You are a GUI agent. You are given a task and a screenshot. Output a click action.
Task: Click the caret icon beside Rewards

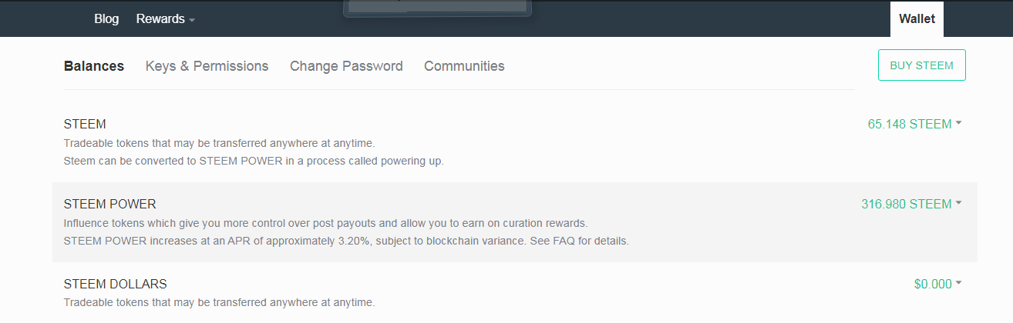pyautogui.click(x=191, y=19)
